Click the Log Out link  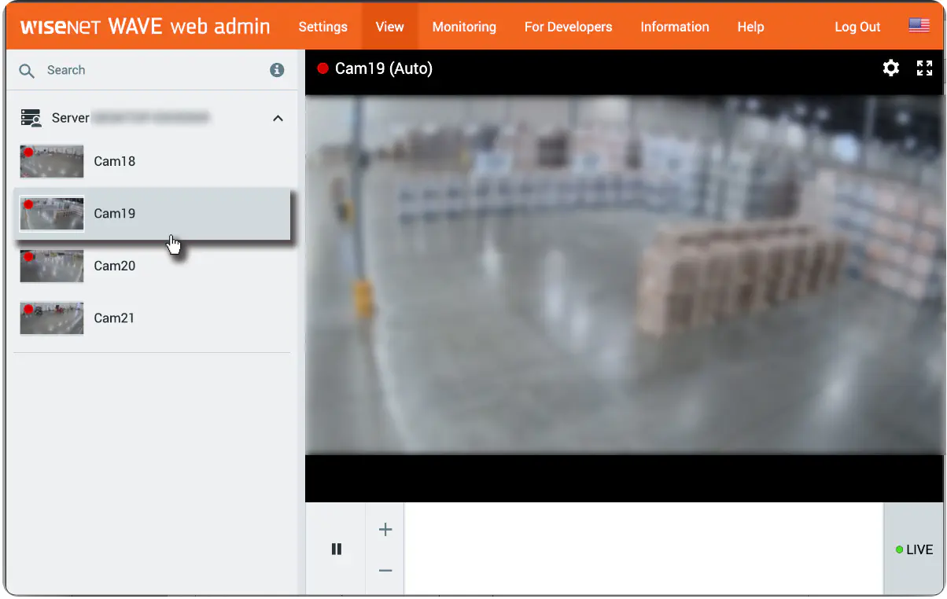[857, 27]
